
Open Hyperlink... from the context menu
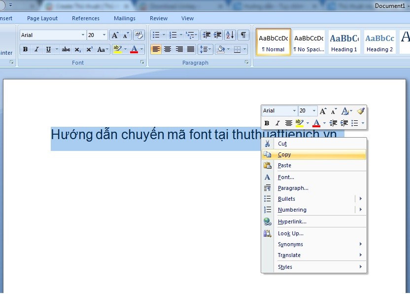(x=292, y=221)
